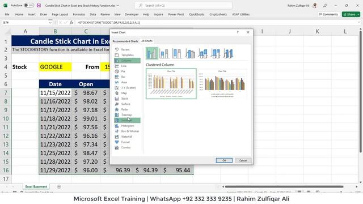Click the insert function fx icon

coord(71,23)
